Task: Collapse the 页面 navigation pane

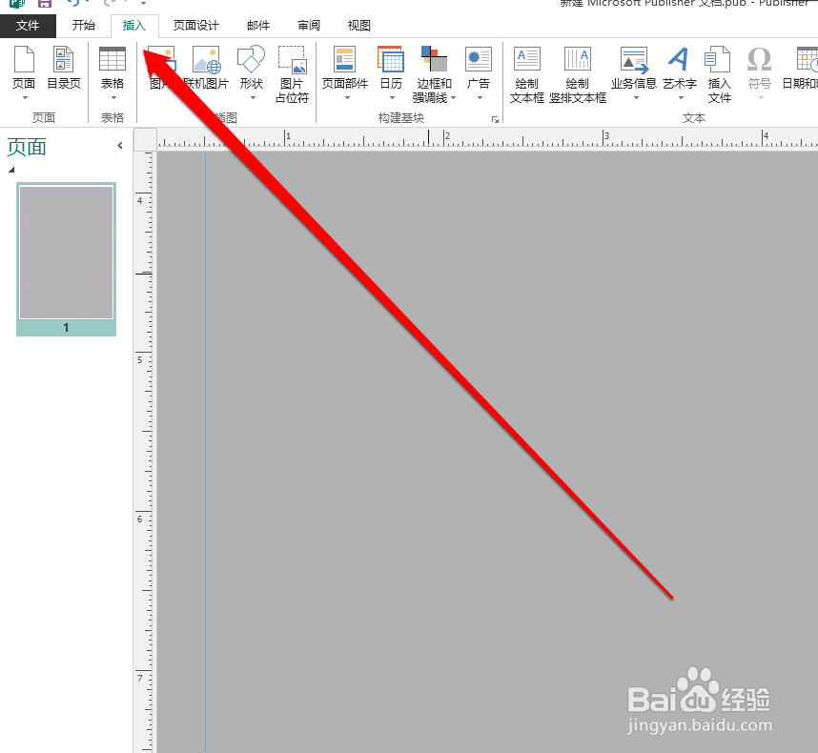Action: [x=120, y=146]
